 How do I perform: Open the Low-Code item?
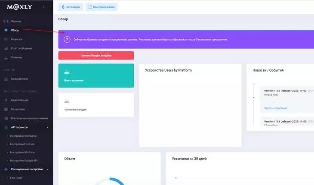pyautogui.click(x=16, y=178)
